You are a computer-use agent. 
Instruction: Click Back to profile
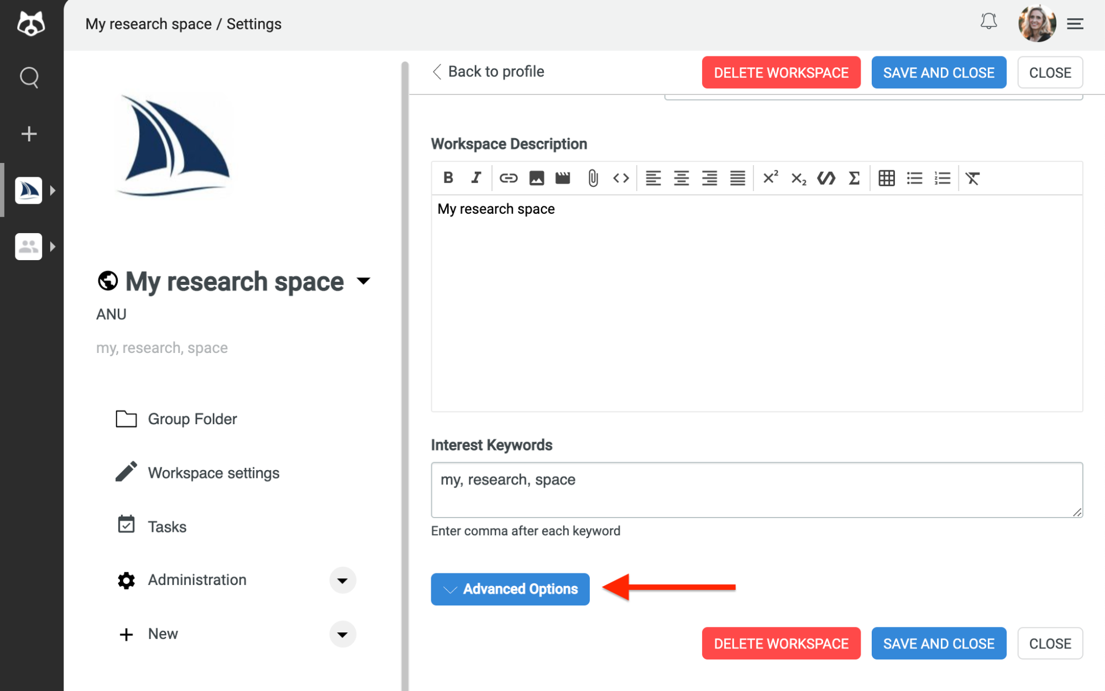click(488, 71)
